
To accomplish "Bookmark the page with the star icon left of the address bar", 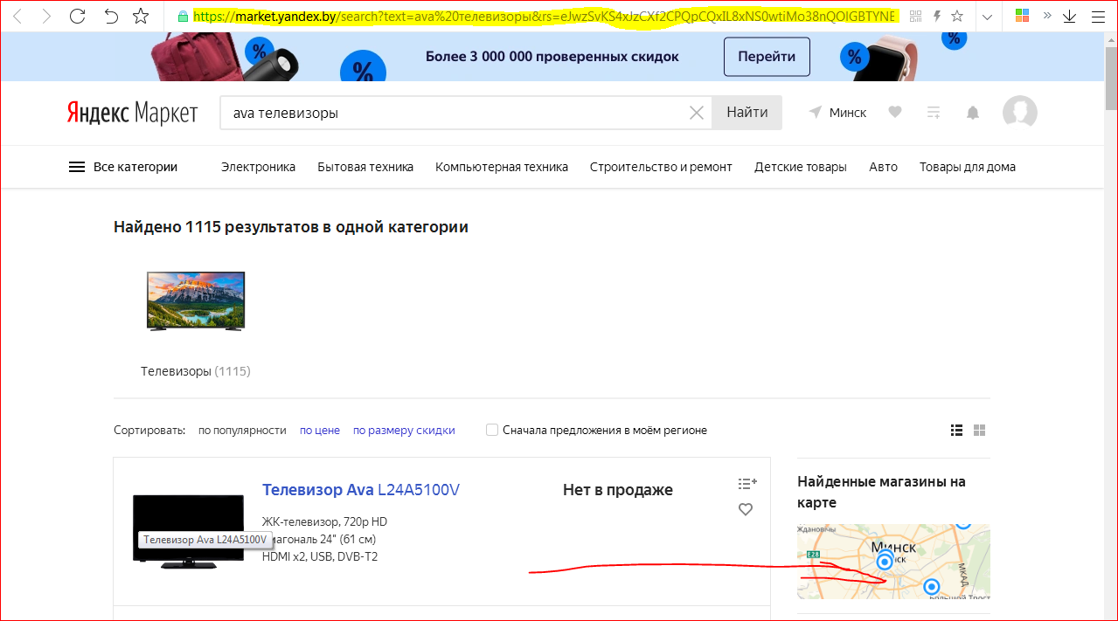I will pyautogui.click(x=141, y=16).
